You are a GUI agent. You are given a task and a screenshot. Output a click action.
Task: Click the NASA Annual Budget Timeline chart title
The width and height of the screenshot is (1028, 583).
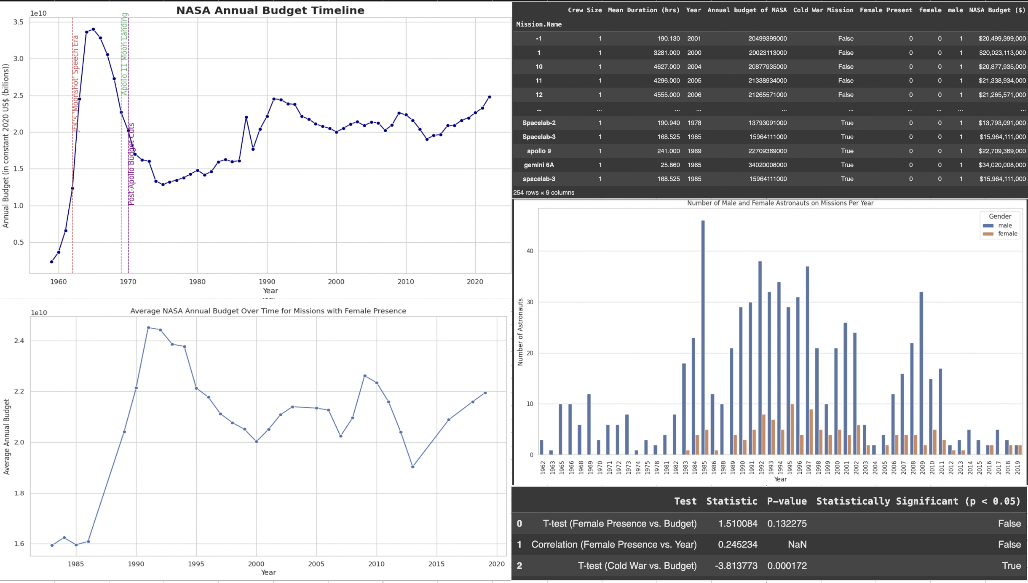(x=270, y=11)
